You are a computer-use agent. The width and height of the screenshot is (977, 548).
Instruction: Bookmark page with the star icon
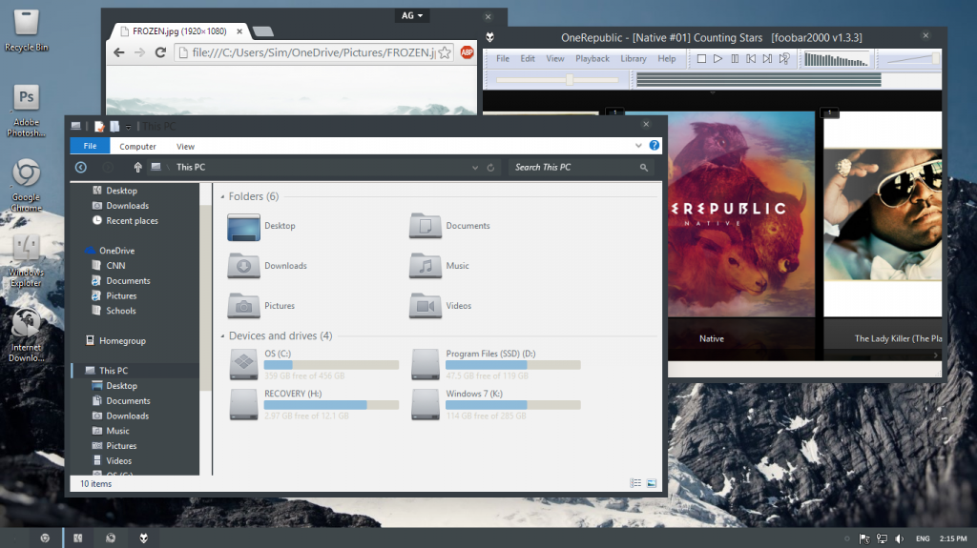click(x=444, y=52)
